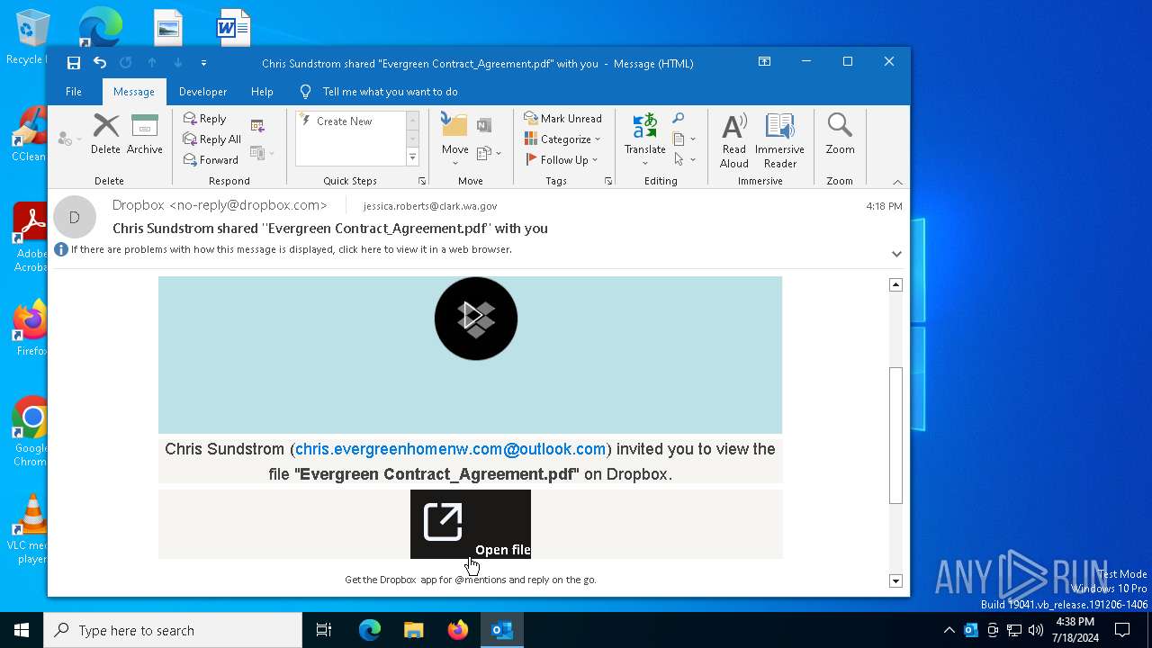Open the Rules and actions dropdown in Move group
This screenshot has height=648, width=1152.
(x=489, y=153)
